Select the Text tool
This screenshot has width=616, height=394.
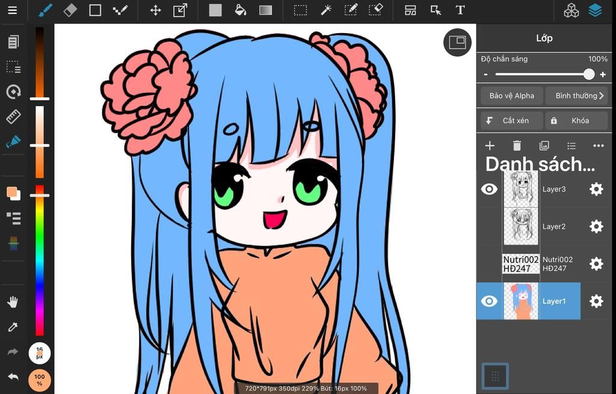coord(460,10)
